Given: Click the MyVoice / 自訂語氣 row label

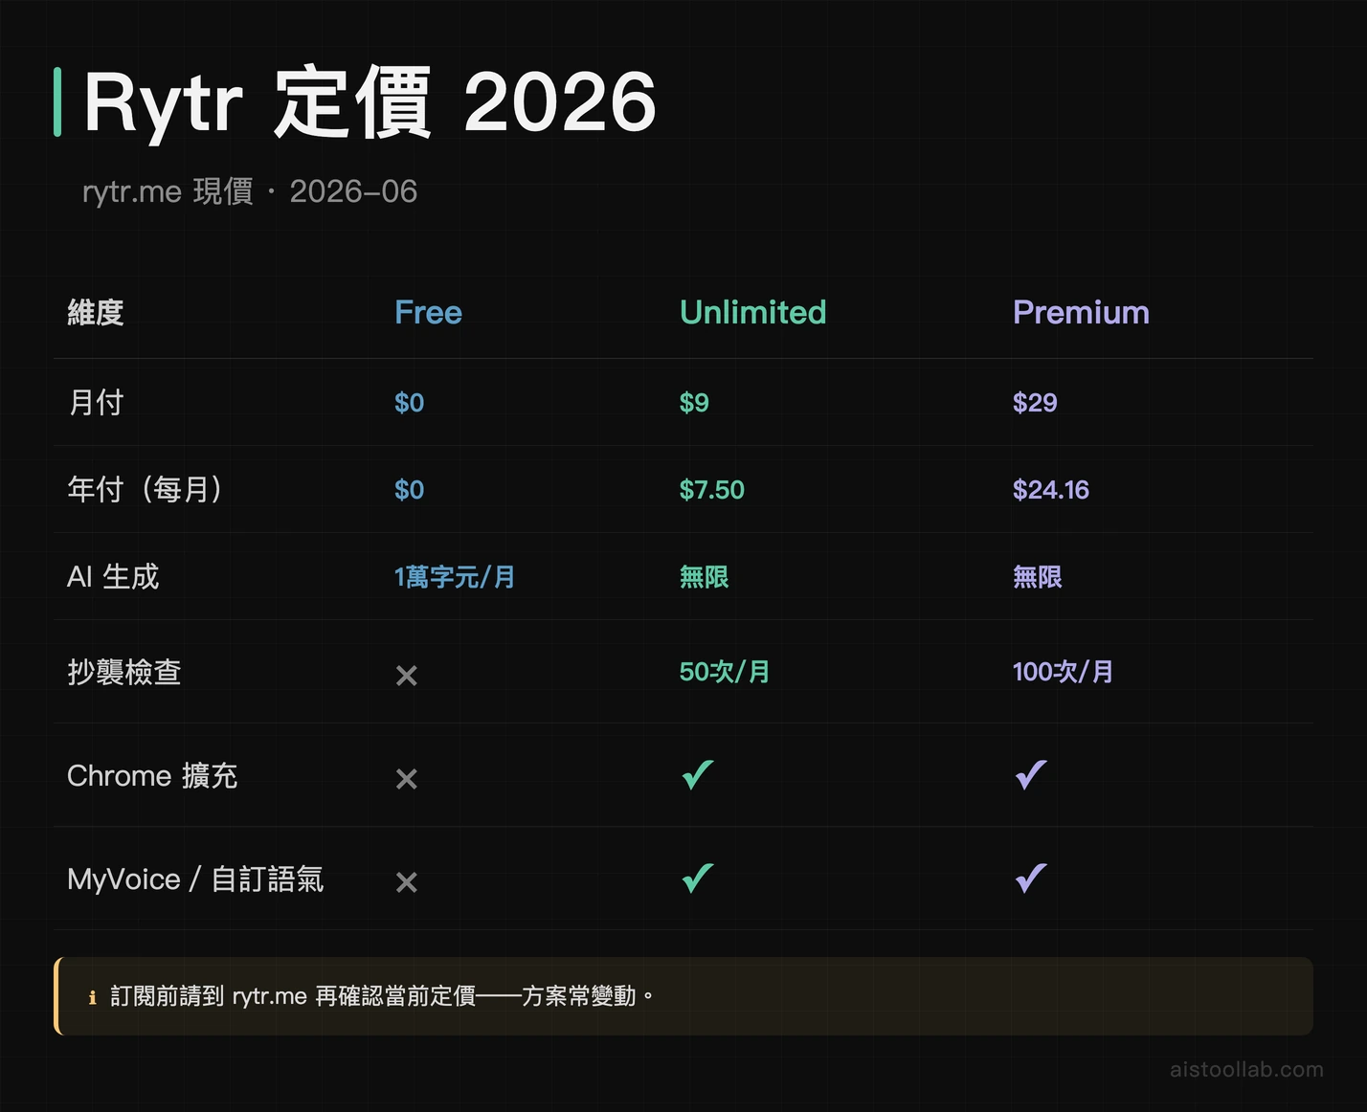Looking at the screenshot, I should click(195, 878).
